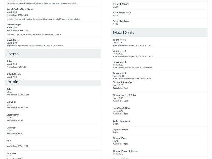Select the Pot of BBQ Sauce
212x159 pixels.
[x=121, y=4]
